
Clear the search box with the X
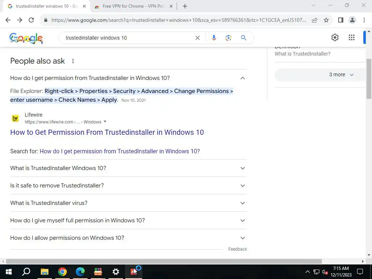tap(197, 38)
